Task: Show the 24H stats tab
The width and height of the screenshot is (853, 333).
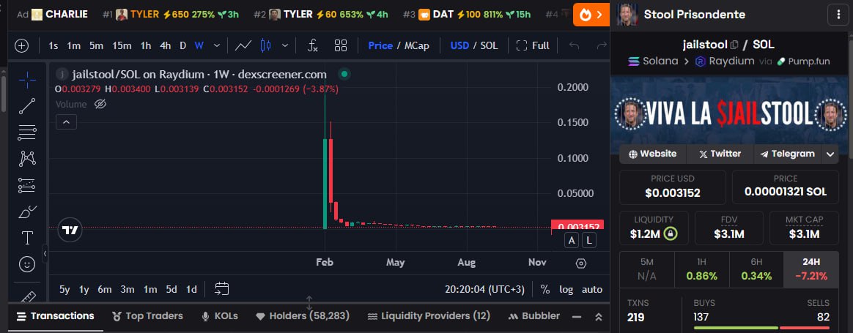Action: [x=811, y=270]
